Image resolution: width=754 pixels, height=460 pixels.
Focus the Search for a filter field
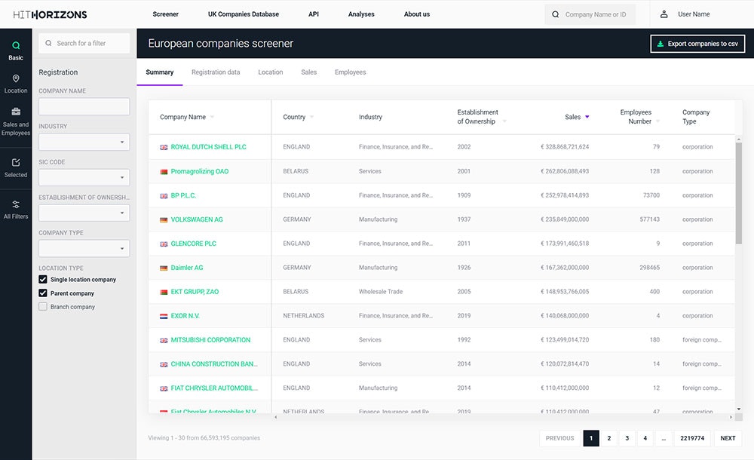[x=84, y=43]
